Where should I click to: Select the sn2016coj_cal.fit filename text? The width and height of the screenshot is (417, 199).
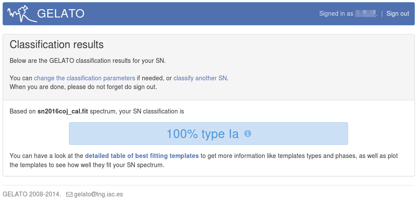pos(62,111)
